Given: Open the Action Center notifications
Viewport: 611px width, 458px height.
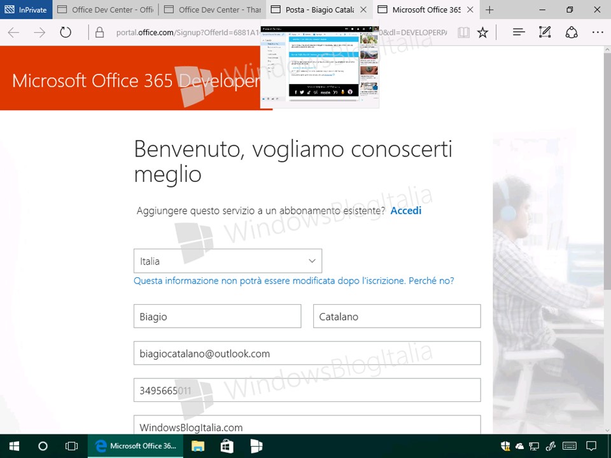Looking at the screenshot, I should point(591,446).
